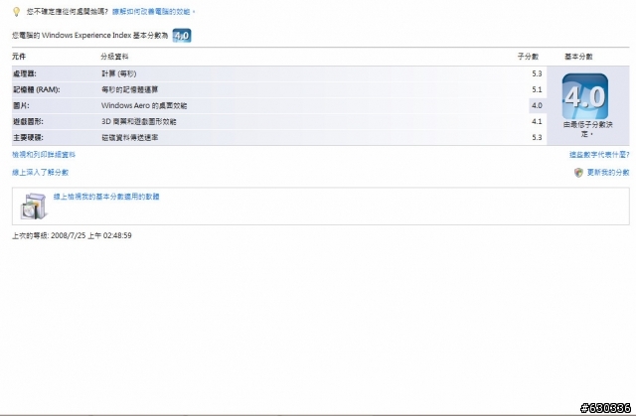Click the light bulb tip icon
The width and height of the screenshot is (636, 416).
coord(16,12)
